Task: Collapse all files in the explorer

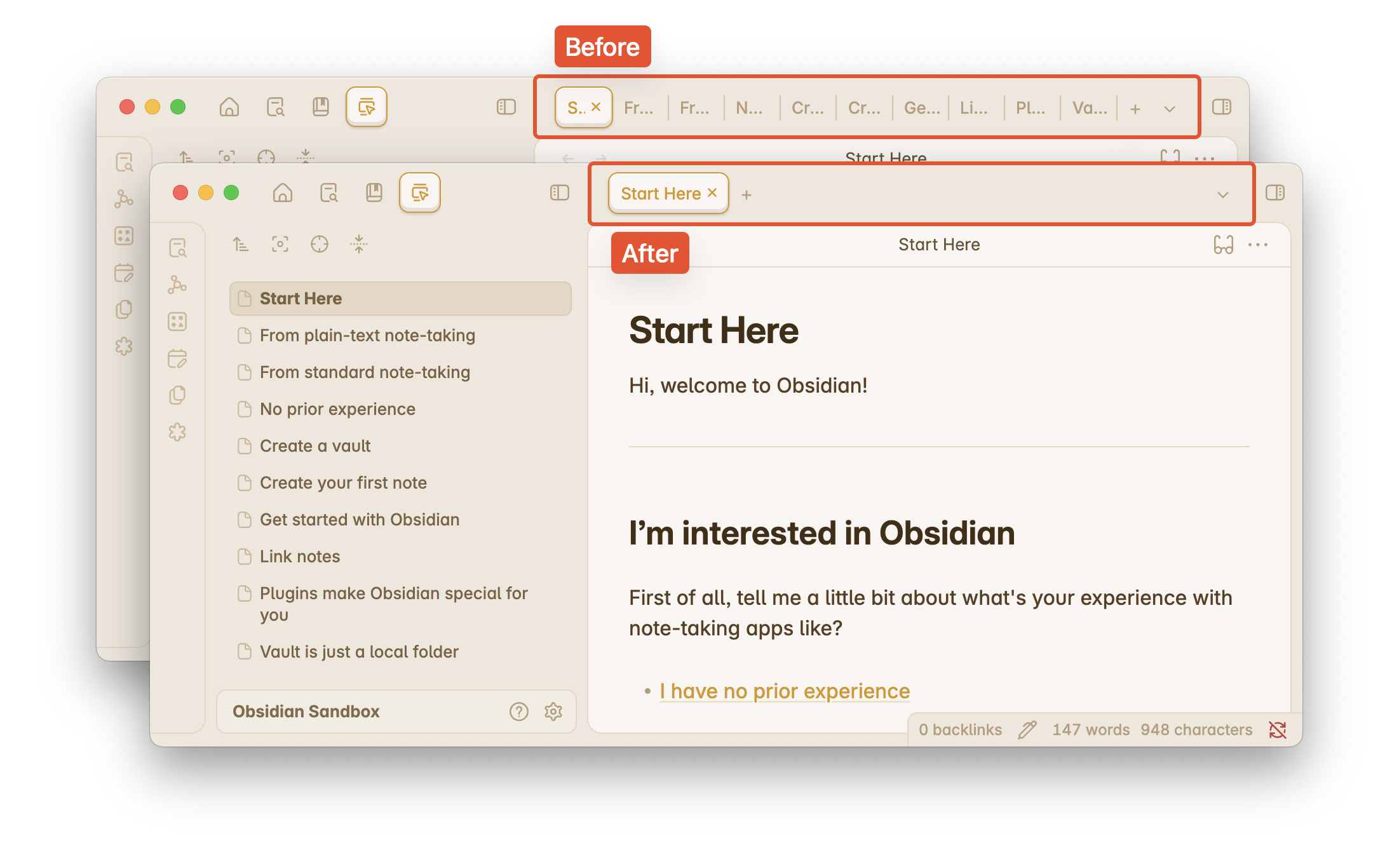Action: click(x=359, y=244)
